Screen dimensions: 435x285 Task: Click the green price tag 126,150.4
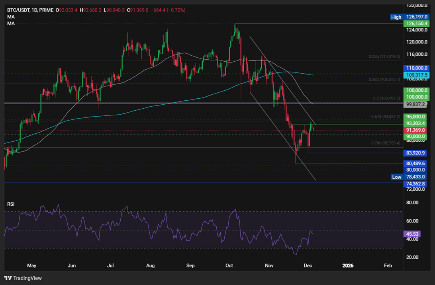click(x=416, y=23)
